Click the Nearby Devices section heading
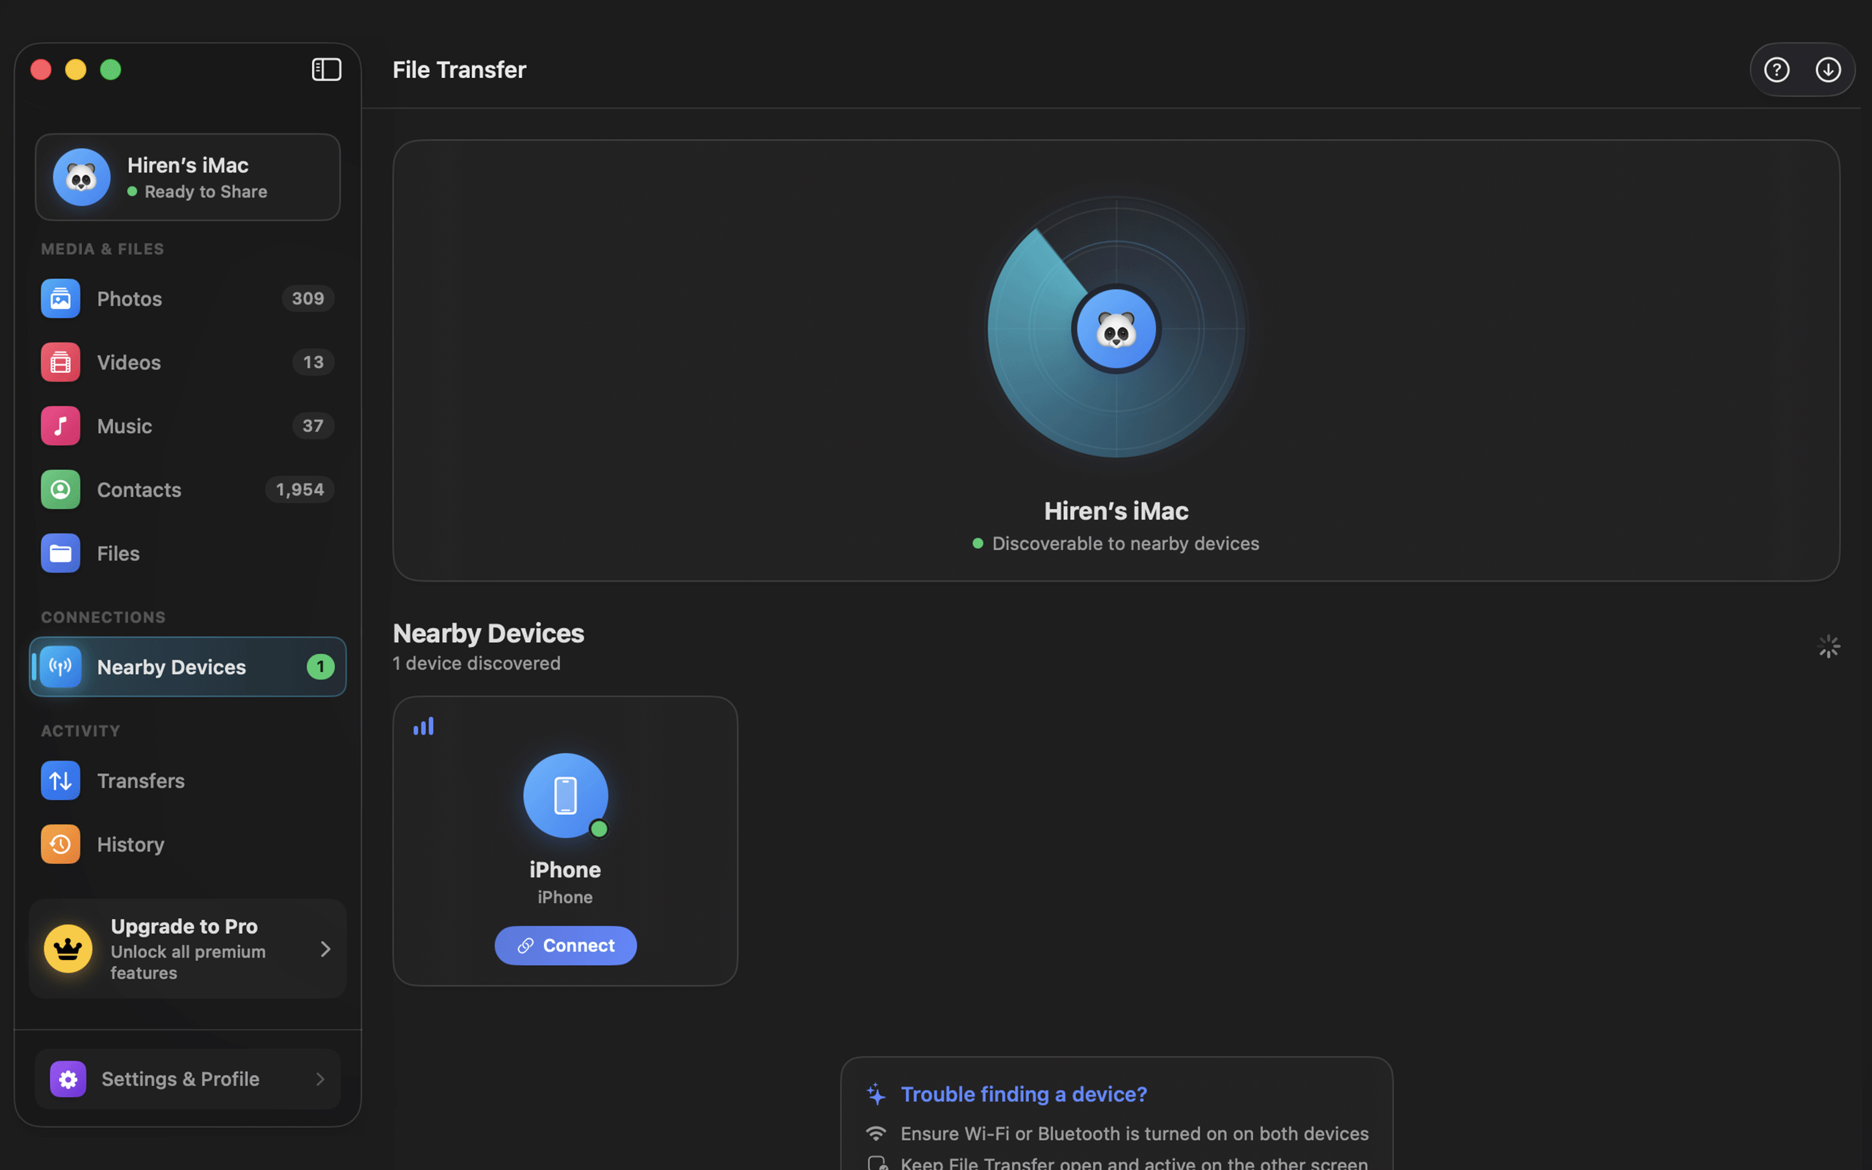This screenshot has height=1170, width=1872. point(488,633)
